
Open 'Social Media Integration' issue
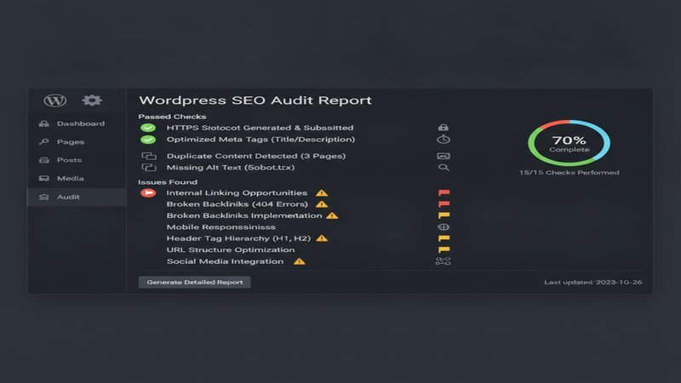point(225,261)
